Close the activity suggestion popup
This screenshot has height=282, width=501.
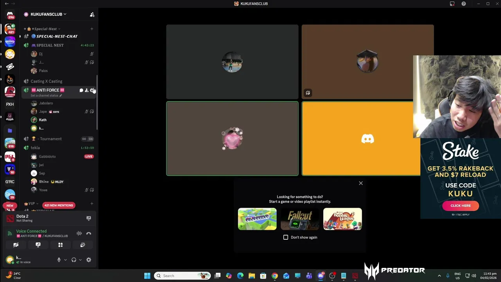pyautogui.click(x=361, y=183)
